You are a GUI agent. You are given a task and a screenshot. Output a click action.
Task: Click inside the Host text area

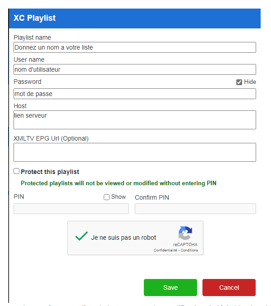(134, 120)
